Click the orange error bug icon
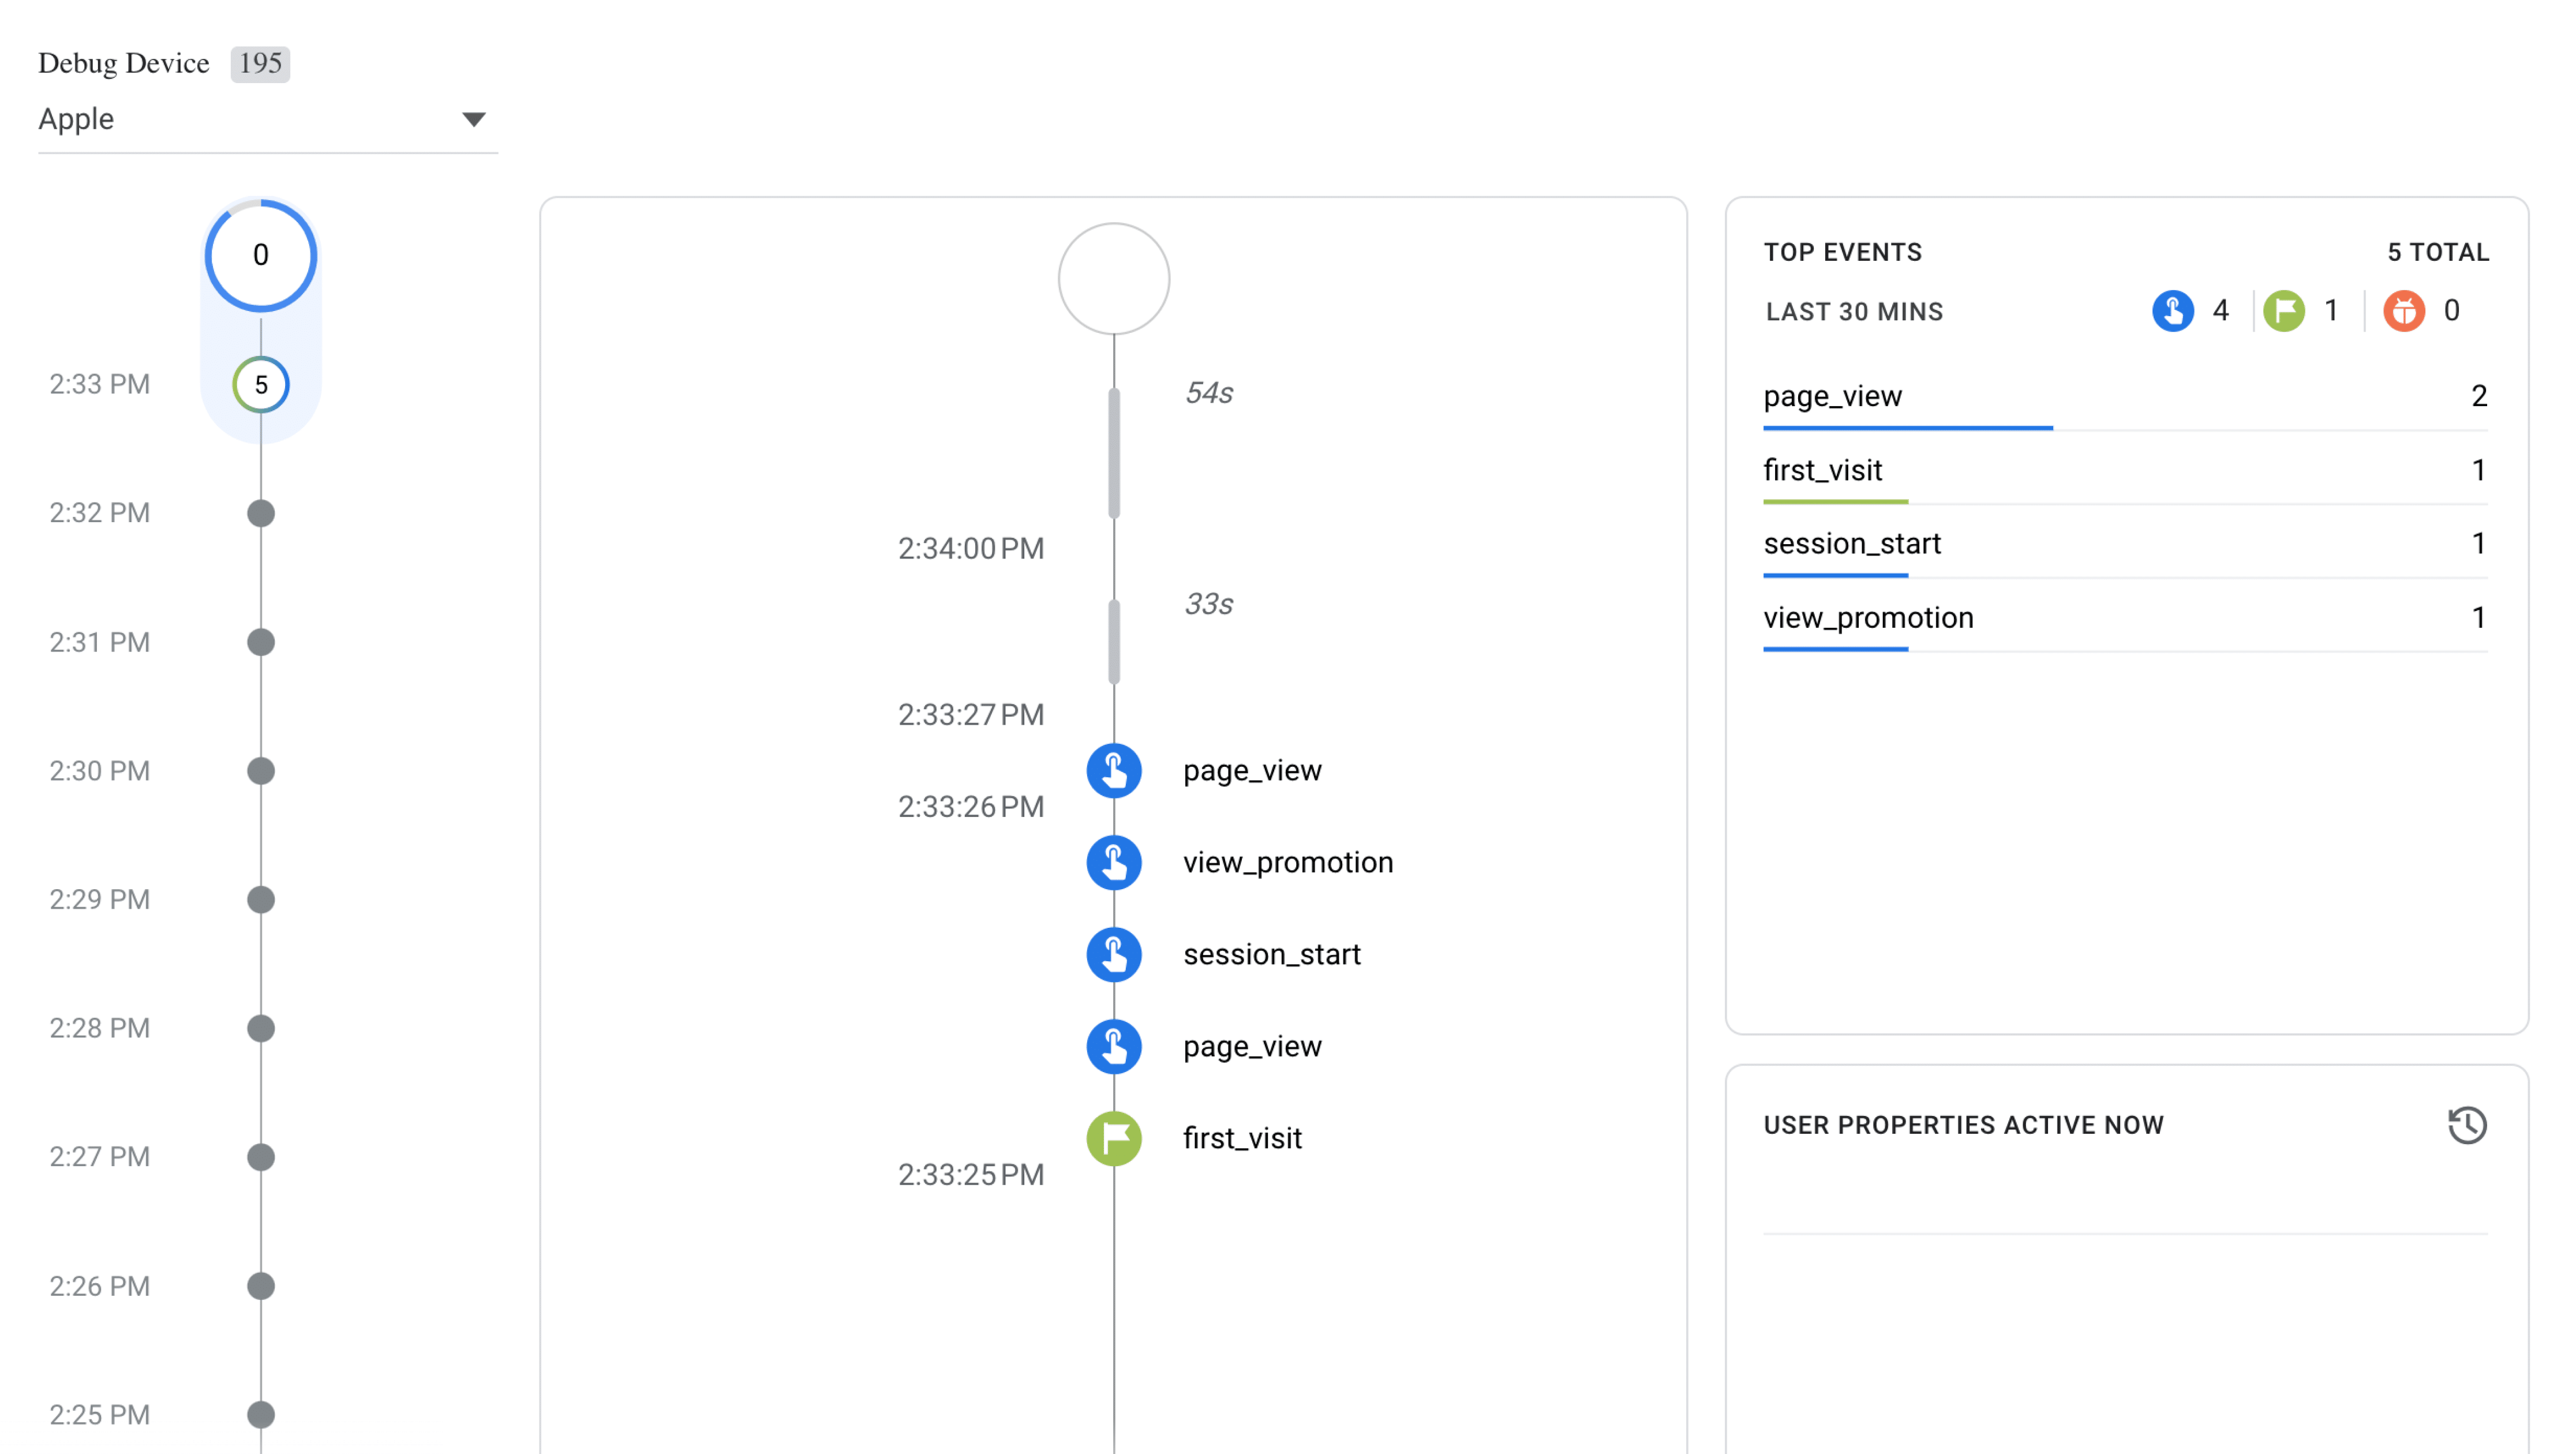 coord(2403,311)
